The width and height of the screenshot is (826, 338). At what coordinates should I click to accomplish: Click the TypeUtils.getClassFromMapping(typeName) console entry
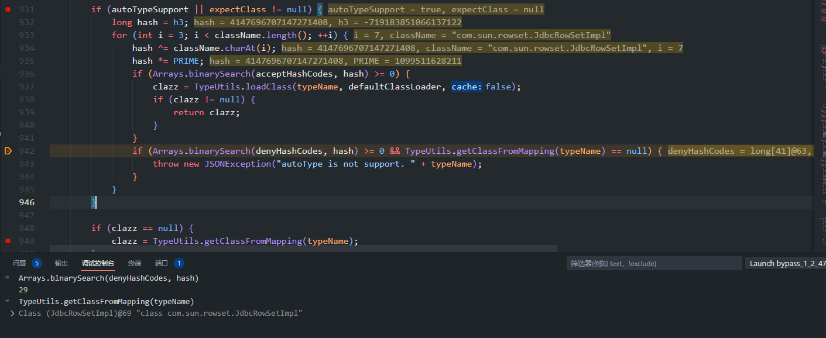click(106, 301)
